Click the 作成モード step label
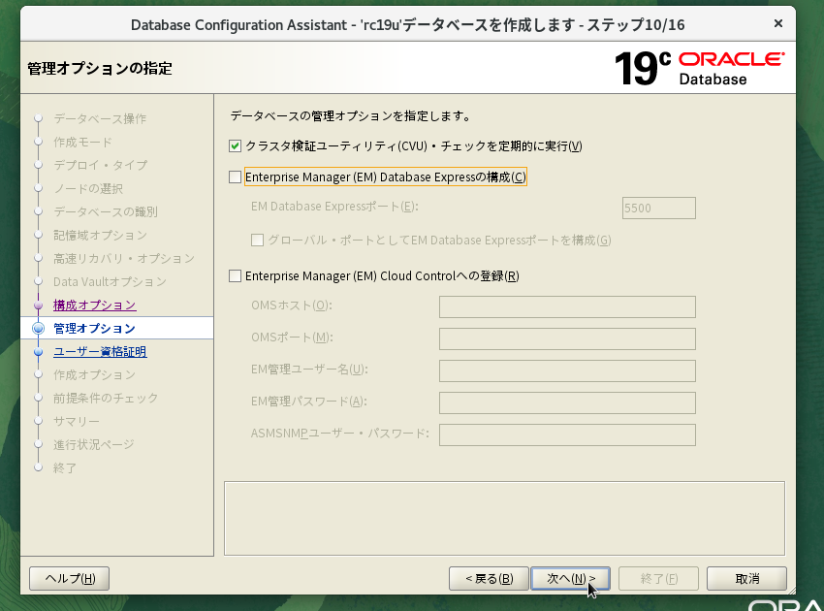 (x=82, y=142)
